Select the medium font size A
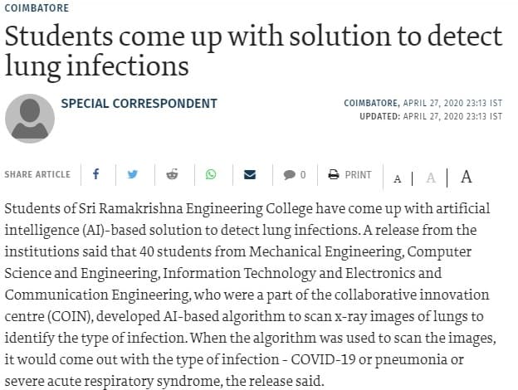 (x=431, y=178)
